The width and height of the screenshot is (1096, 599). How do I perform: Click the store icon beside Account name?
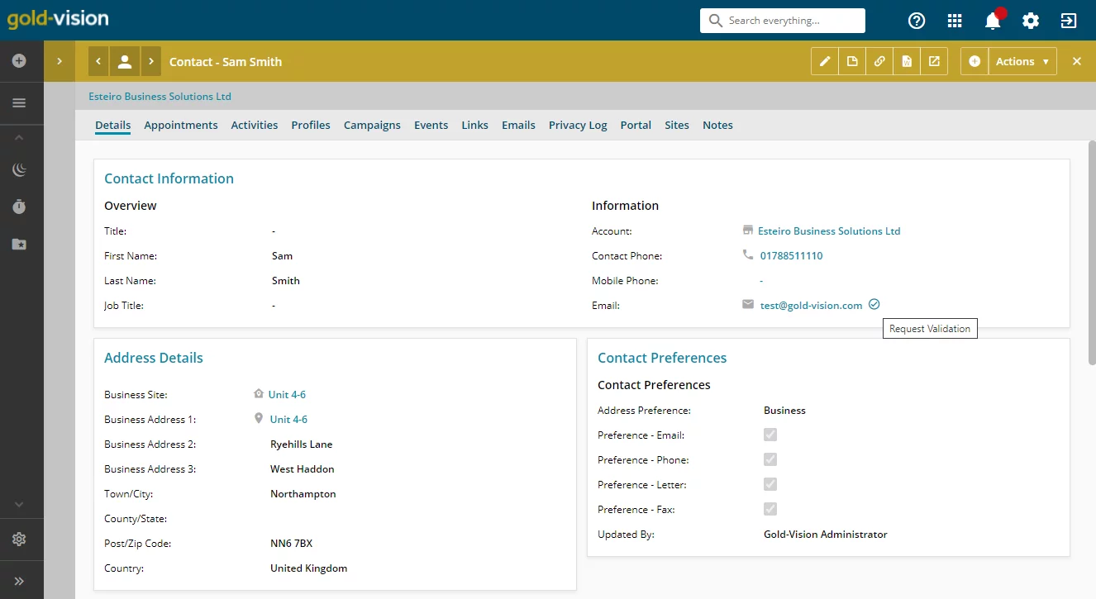[x=748, y=231]
